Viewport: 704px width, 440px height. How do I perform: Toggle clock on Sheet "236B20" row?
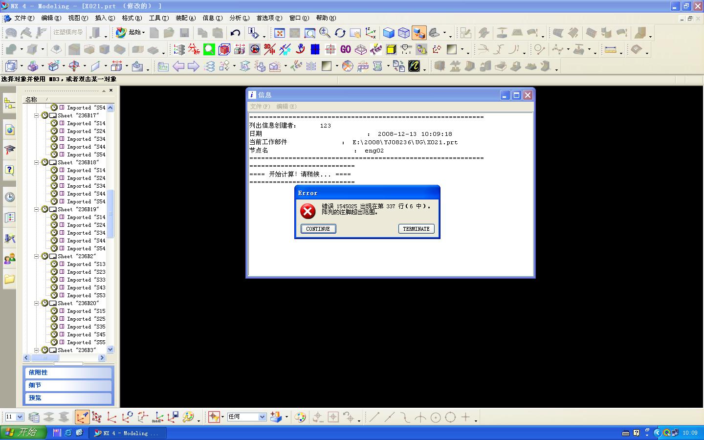(x=44, y=303)
